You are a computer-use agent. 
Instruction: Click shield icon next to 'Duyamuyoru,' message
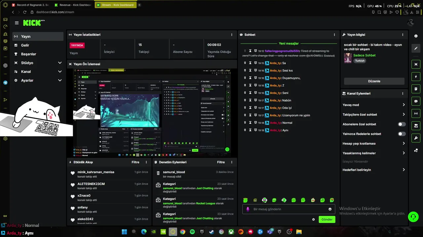pyautogui.click(x=255, y=78)
